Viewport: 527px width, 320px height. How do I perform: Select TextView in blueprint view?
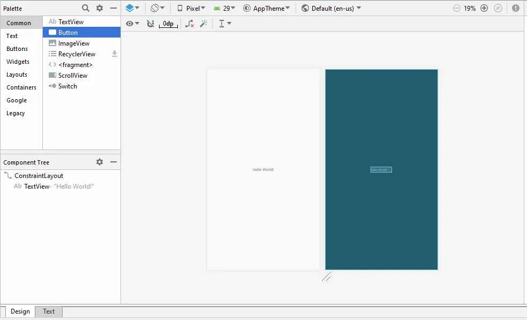click(x=381, y=169)
